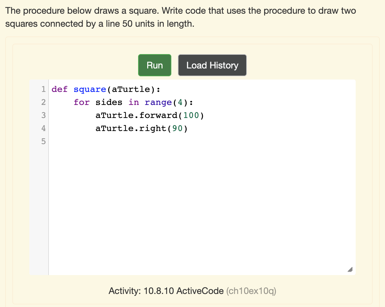The width and height of the screenshot is (385, 307).
Task: Click the Run button
Action: (154, 65)
